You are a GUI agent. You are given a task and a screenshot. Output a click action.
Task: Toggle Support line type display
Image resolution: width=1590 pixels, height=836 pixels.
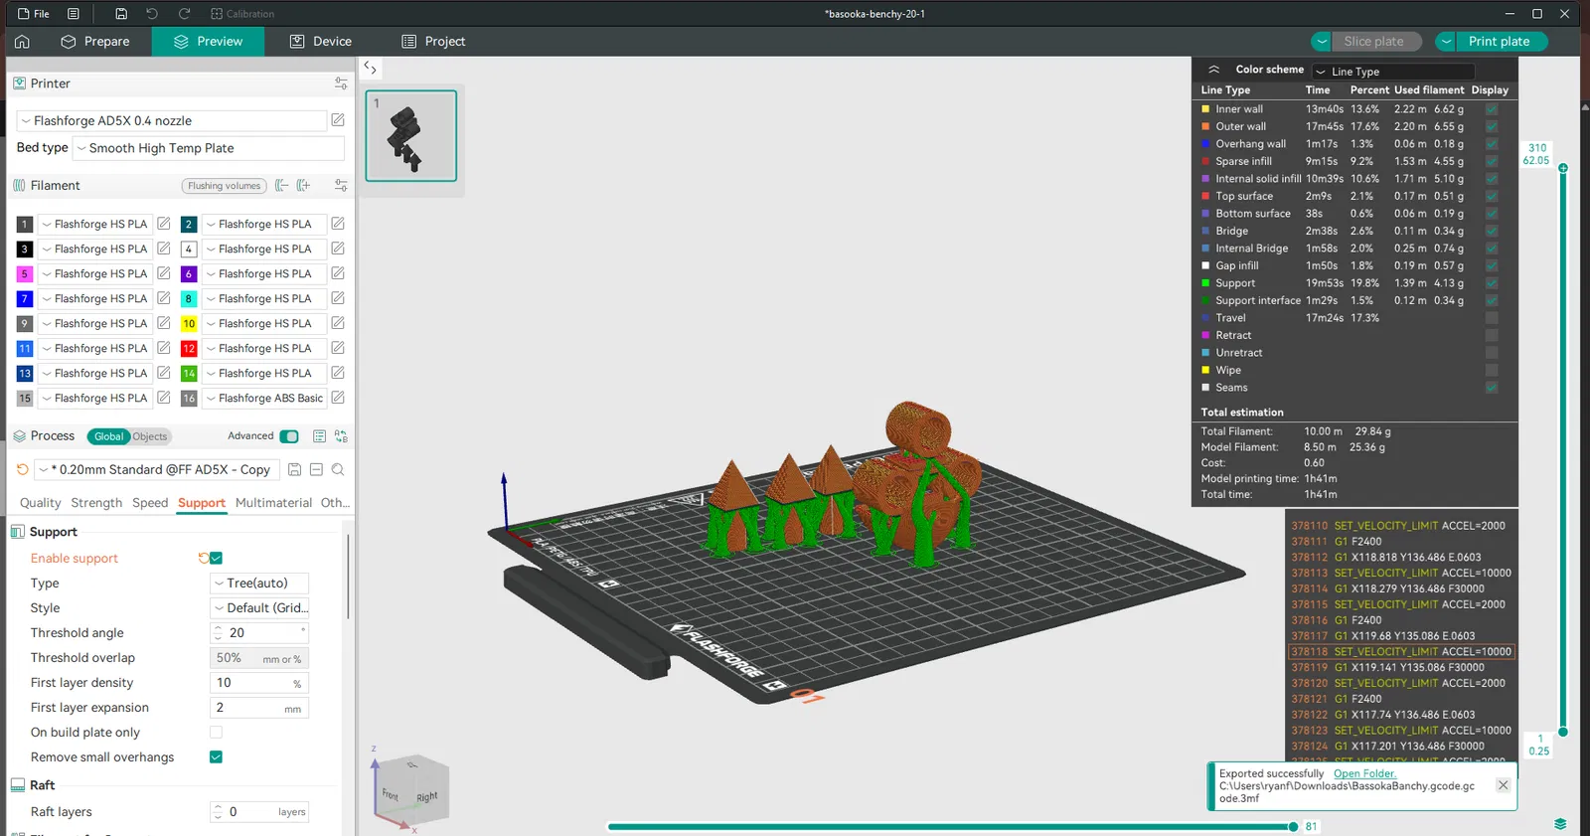coord(1492,283)
